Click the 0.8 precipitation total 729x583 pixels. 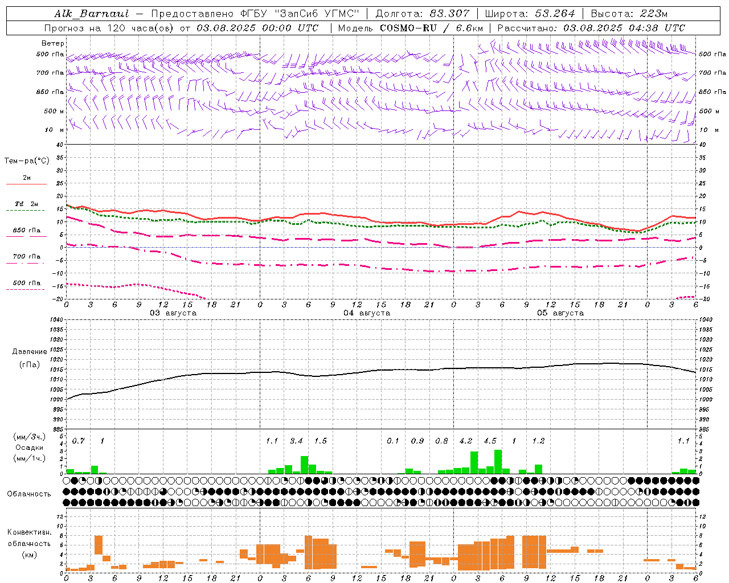tap(441, 441)
